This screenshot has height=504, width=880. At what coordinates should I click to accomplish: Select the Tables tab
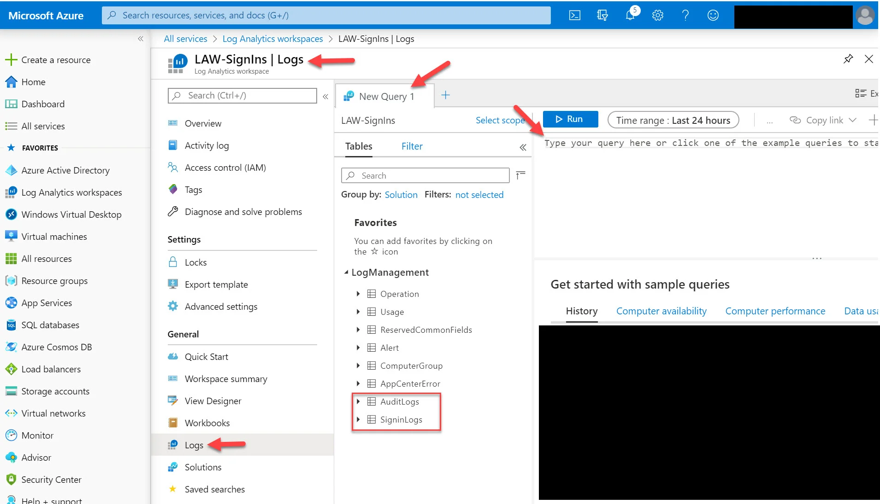[x=359, y=146]
